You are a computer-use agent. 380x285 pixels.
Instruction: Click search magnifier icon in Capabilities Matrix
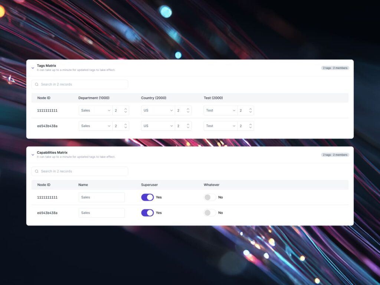37,171
